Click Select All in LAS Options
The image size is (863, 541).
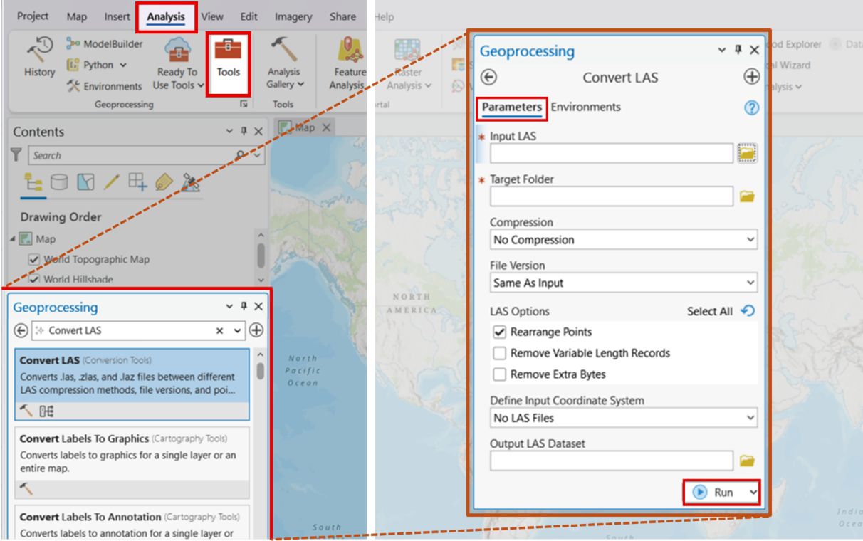[709, 311]
